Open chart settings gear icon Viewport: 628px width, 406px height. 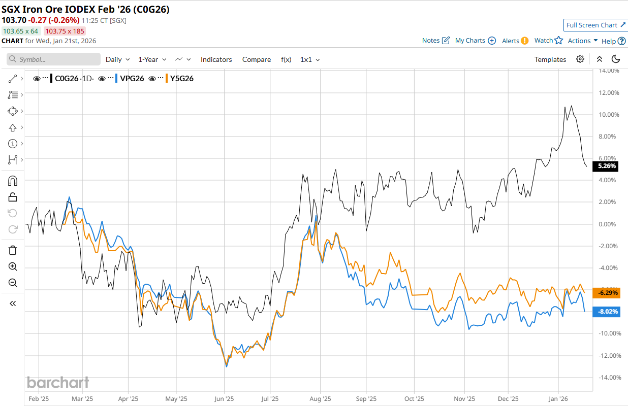coord(580,59)
